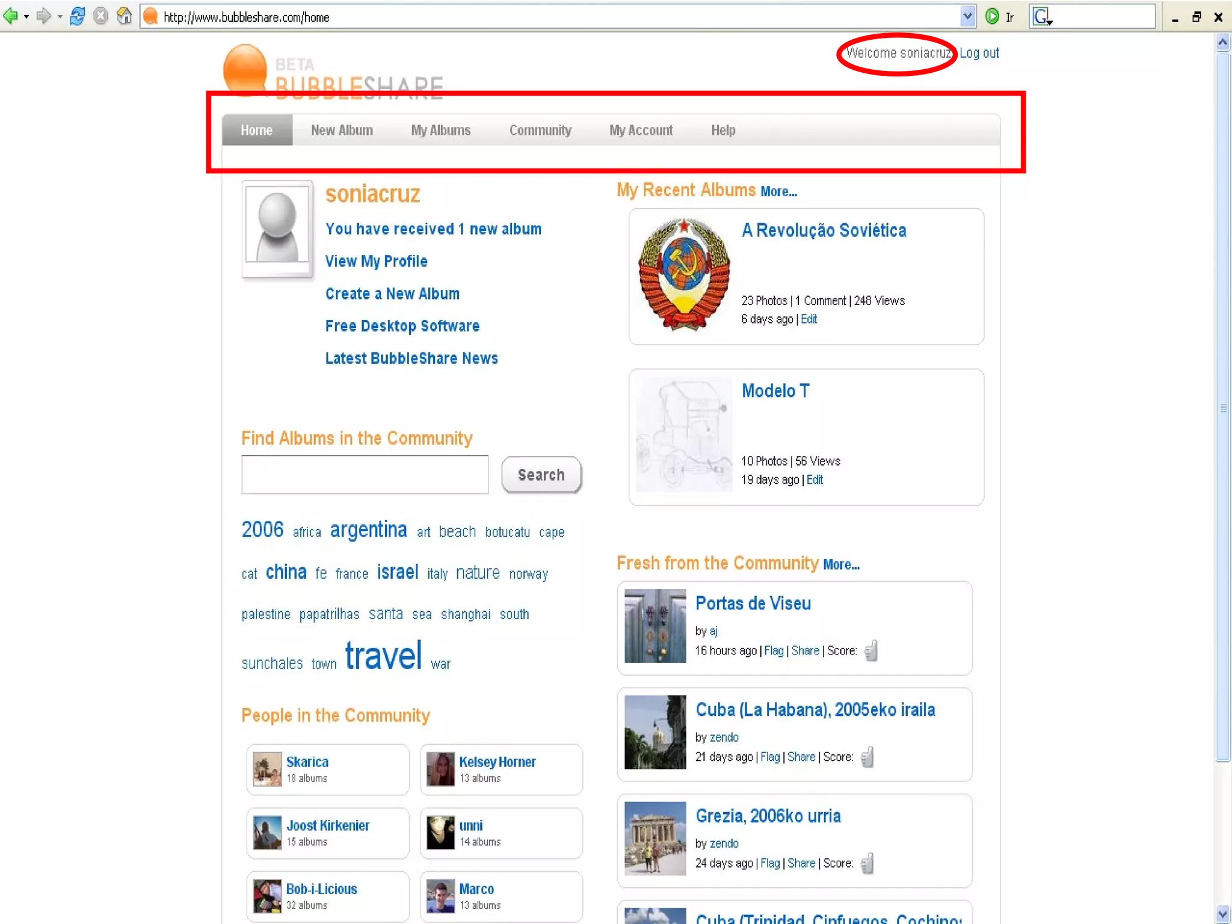The height and width of the screenshot is (924, 1232).
Task: Click thumbs-up score icon for Portas de Viseu
Action: pyautogui.click(x=871, y=650)
